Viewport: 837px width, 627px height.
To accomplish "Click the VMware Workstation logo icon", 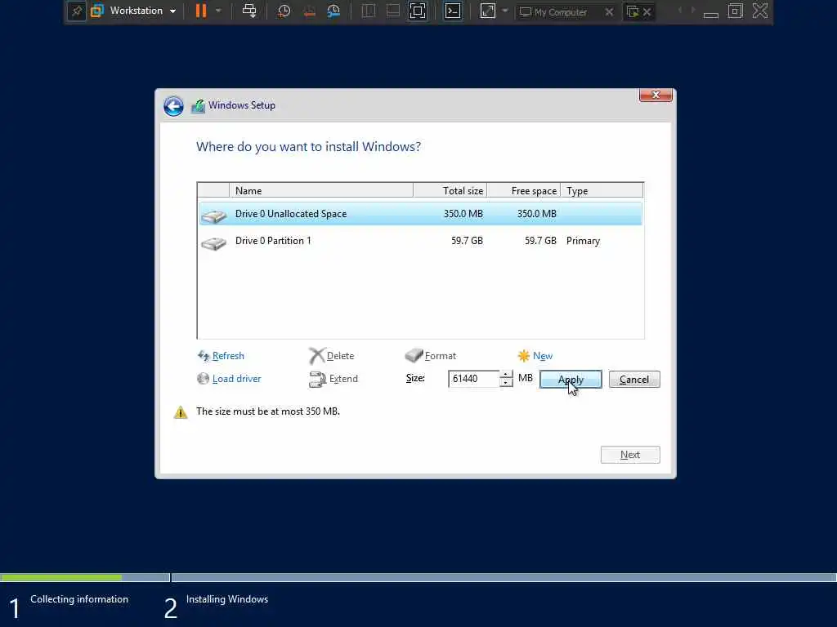I will [96, 11].
